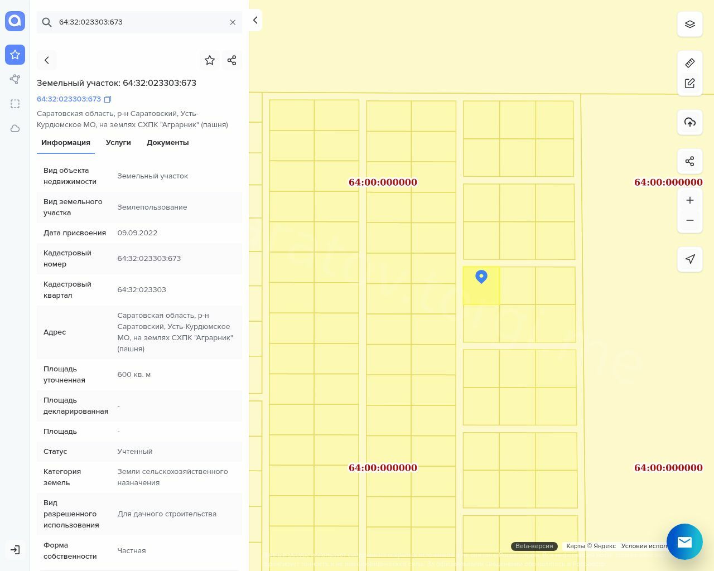This screenshot has width=714, height=571.
Task: Open the upload file tool
Action: pyautogui.click(x=689, y=122)
